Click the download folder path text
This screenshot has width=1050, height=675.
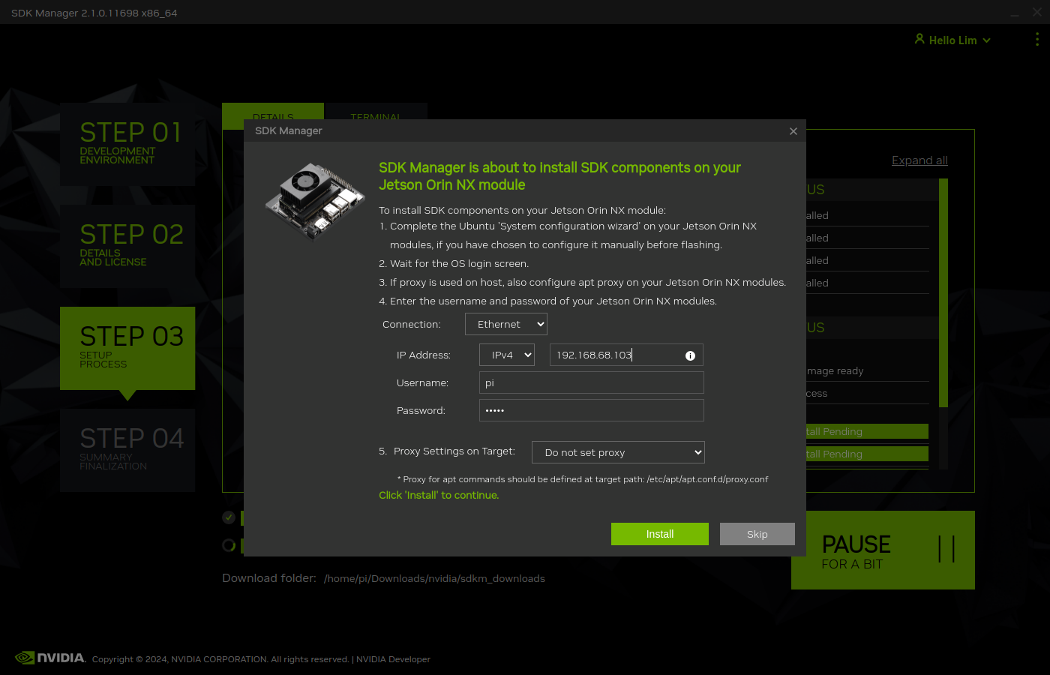click(434, 578)
